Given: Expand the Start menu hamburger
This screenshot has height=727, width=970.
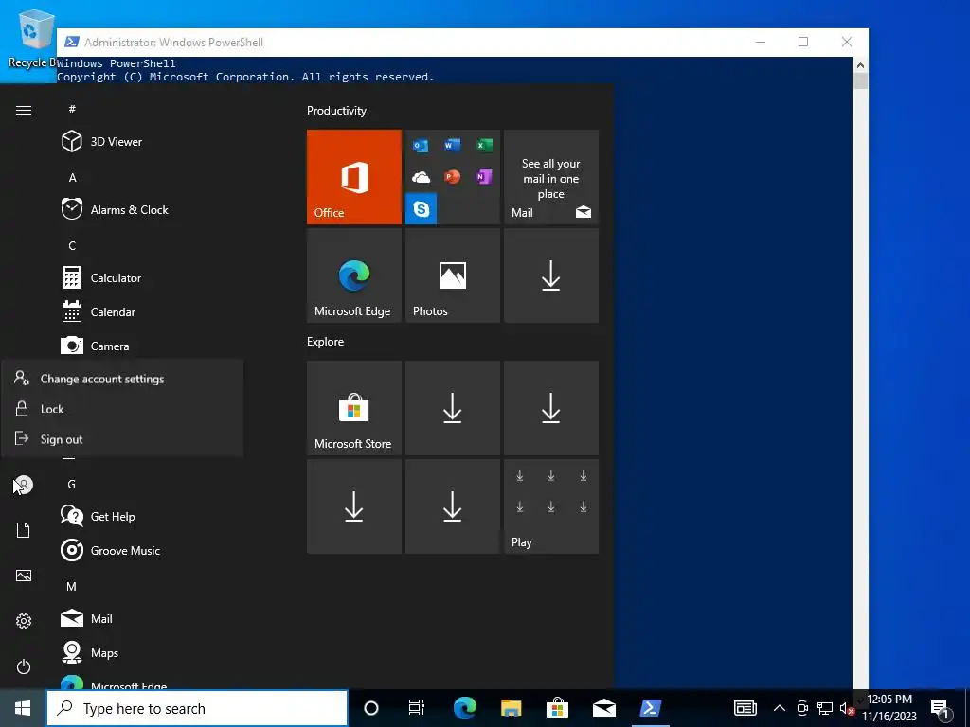Looking at the screenshot, I should [x=24, y=110].
